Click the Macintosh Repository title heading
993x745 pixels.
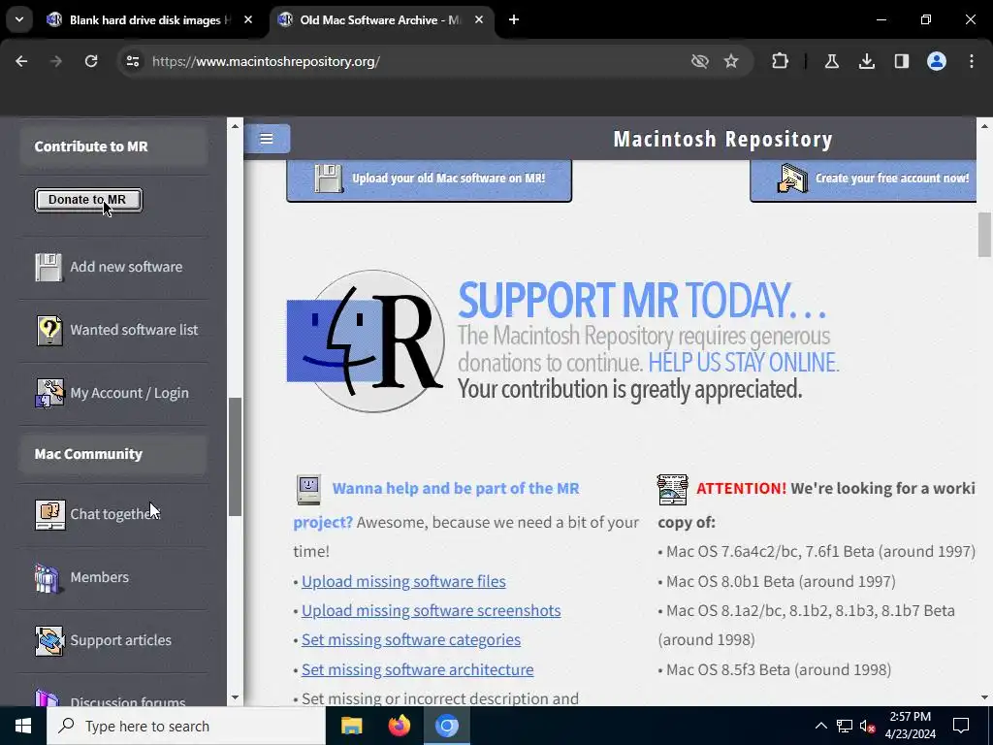(722, 139)
